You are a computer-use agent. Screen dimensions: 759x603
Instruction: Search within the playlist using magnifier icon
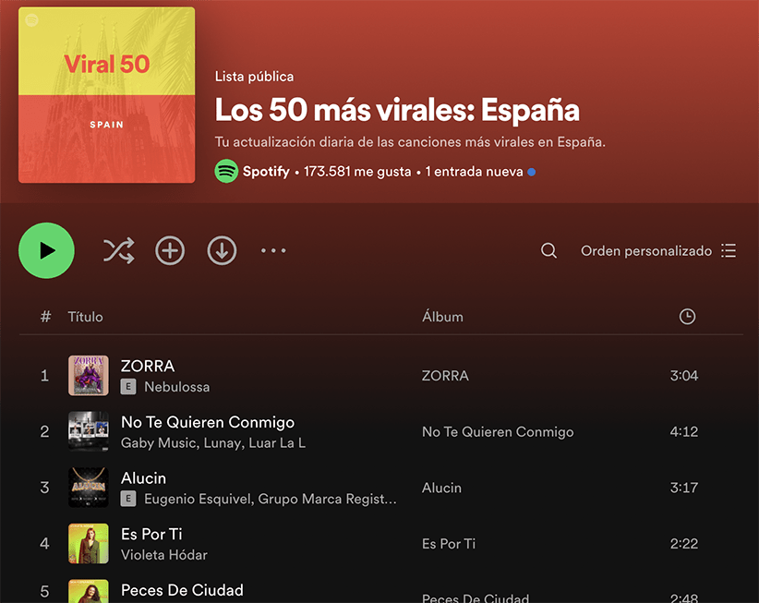pyautogui.click(x=548, y=250)
